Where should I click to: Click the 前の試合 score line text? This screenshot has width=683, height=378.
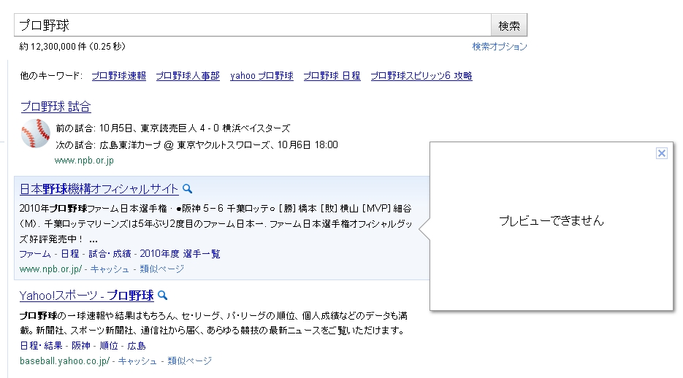tap(173, 128)
